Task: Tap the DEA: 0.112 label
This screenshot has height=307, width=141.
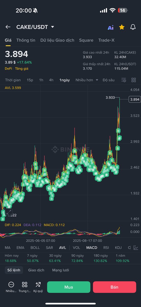Action: click(x=32, y=225)
